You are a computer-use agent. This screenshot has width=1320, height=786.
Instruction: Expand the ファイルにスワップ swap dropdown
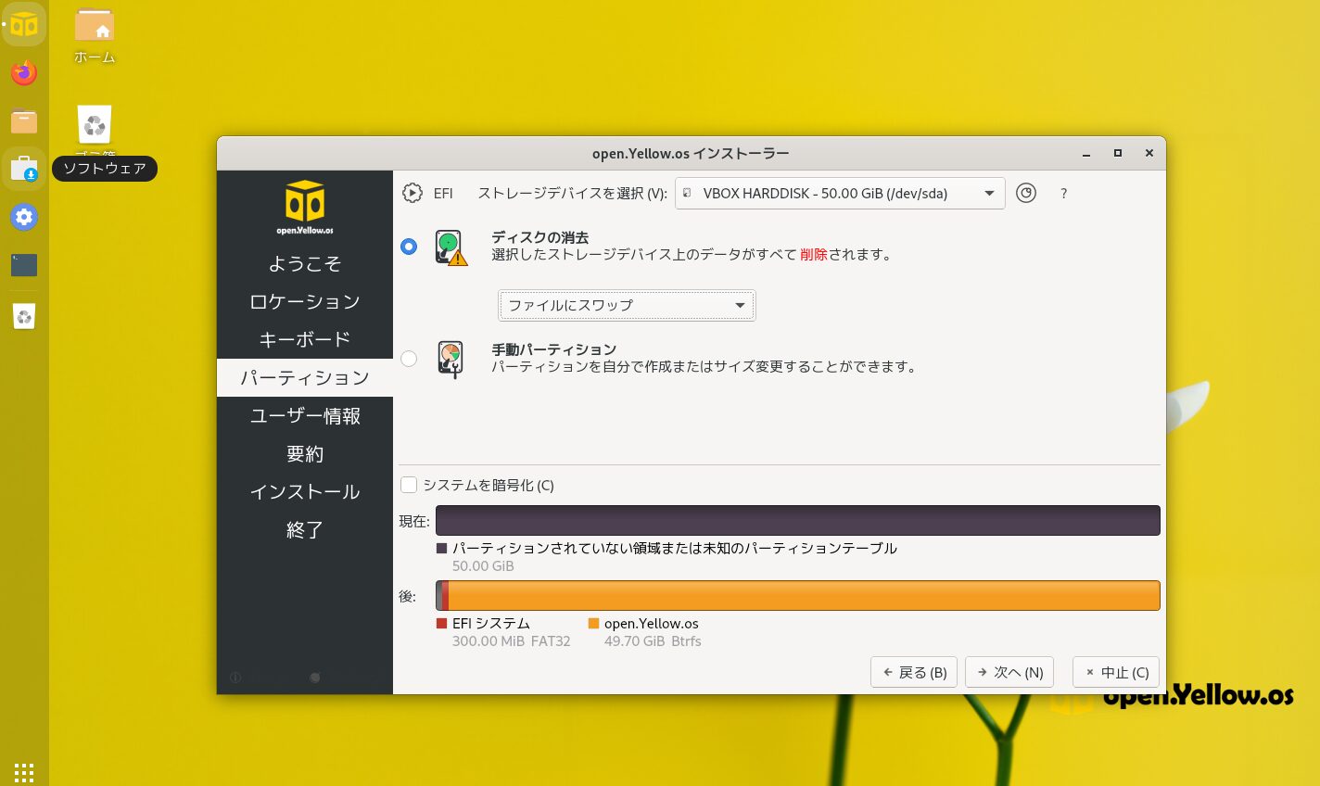pos(627,305)
